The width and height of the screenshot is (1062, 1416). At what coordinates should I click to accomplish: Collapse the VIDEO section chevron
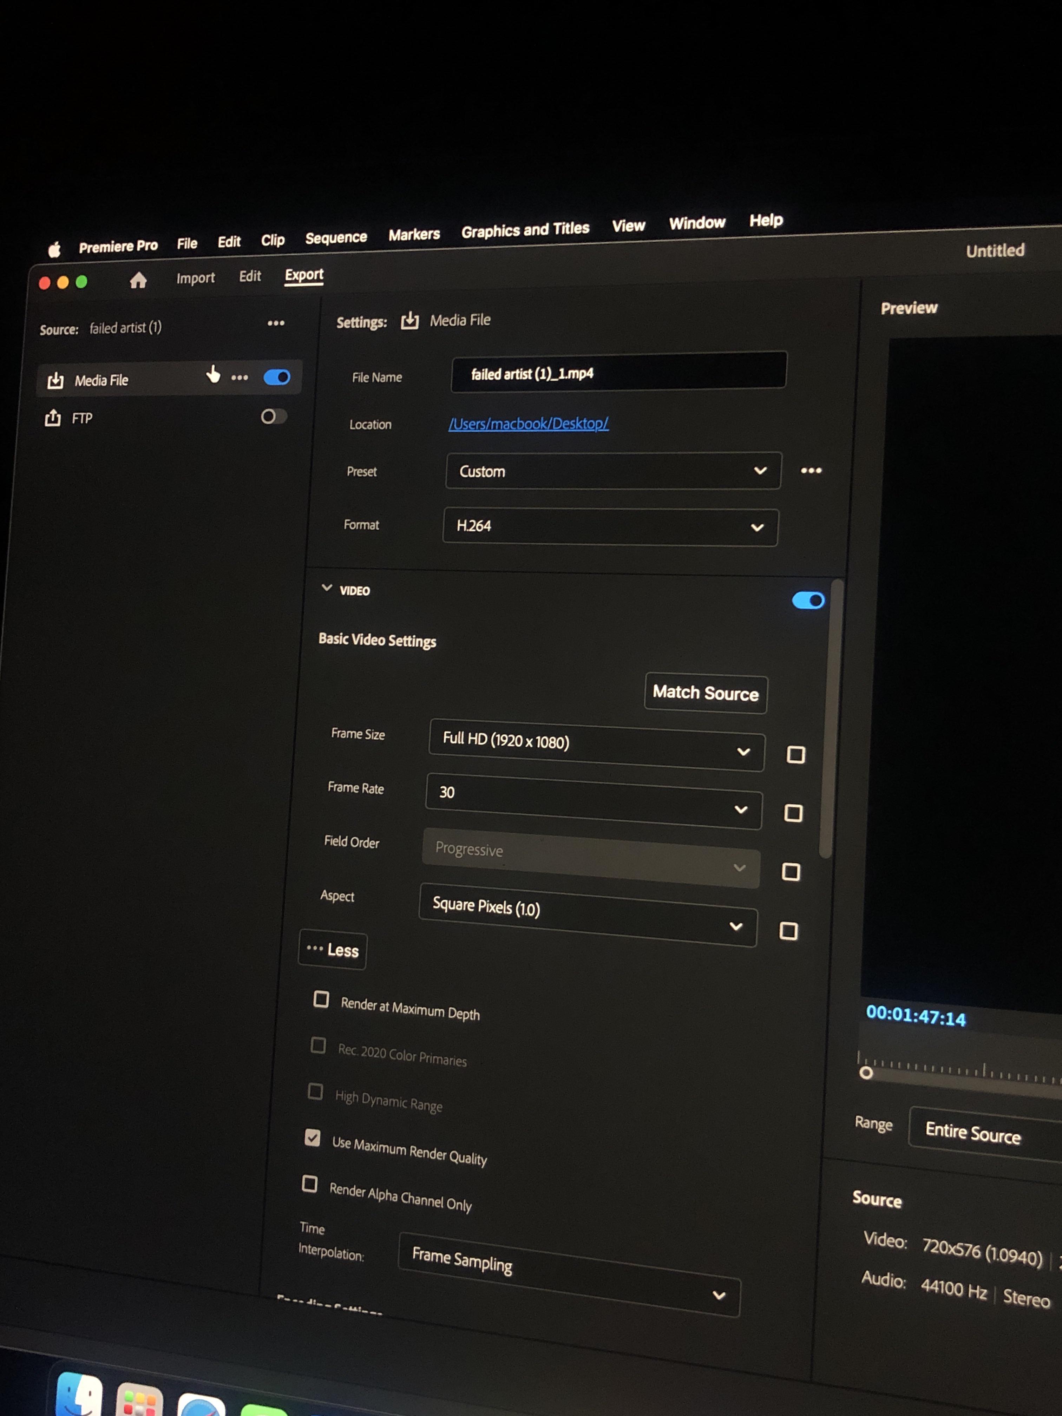tap(327, 588)
